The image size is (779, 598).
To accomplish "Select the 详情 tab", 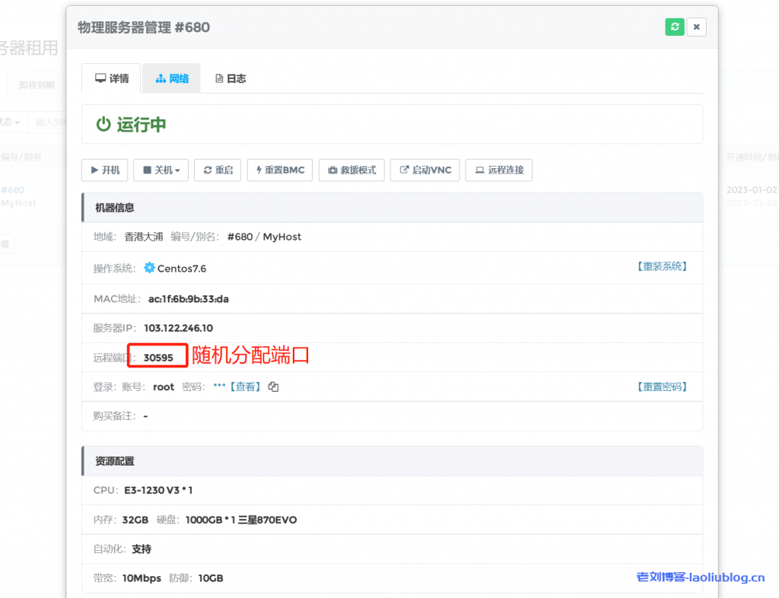I will coord(112,78).
